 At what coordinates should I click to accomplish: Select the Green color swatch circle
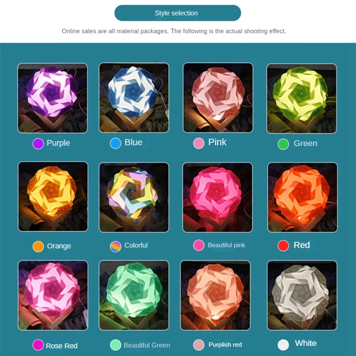(x=283, y=144)
